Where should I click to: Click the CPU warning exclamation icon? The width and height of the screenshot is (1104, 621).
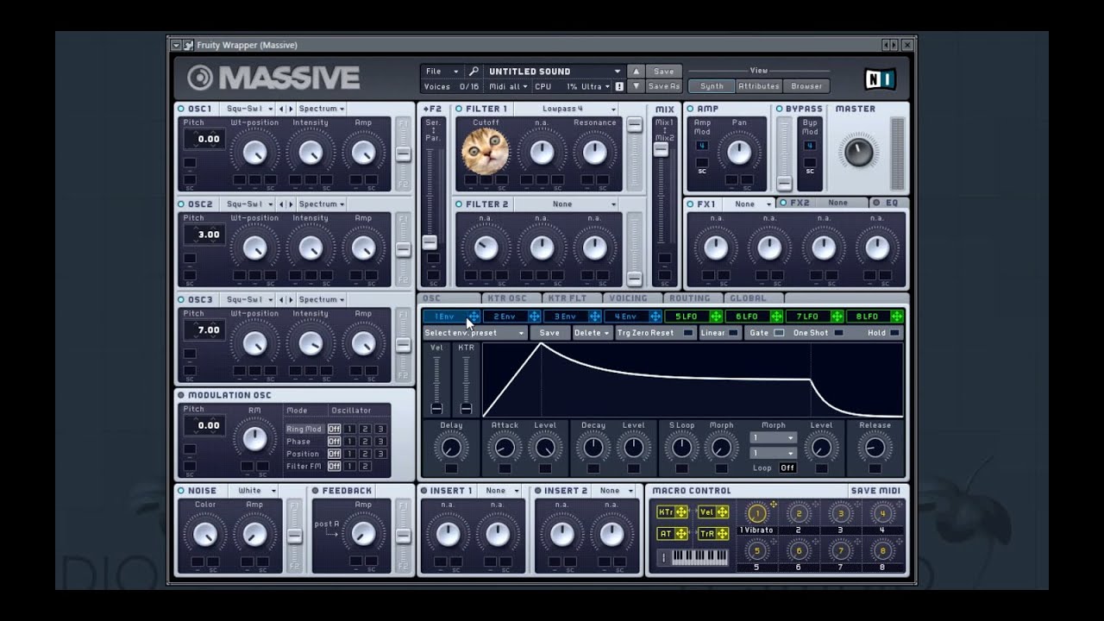[618, 86]
